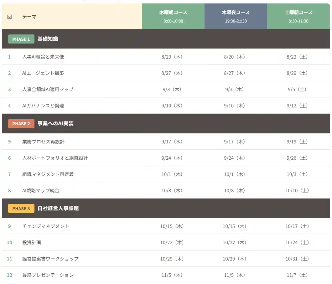Click the テーマ column header
The height and width of the screenshot is (284, 332).
tap(29, 17)
